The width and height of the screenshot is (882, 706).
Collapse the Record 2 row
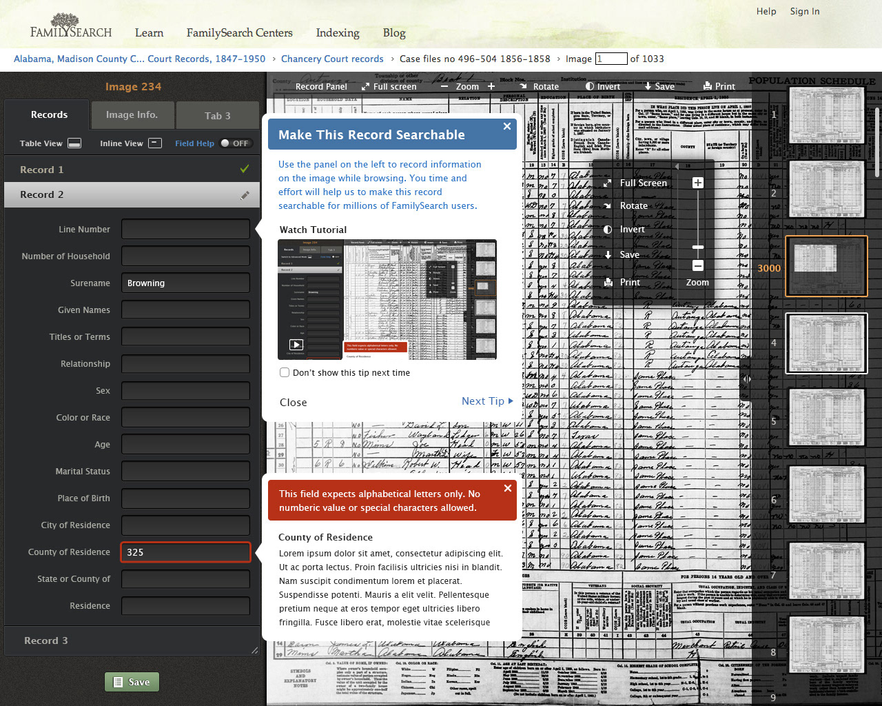coord(132,194)
